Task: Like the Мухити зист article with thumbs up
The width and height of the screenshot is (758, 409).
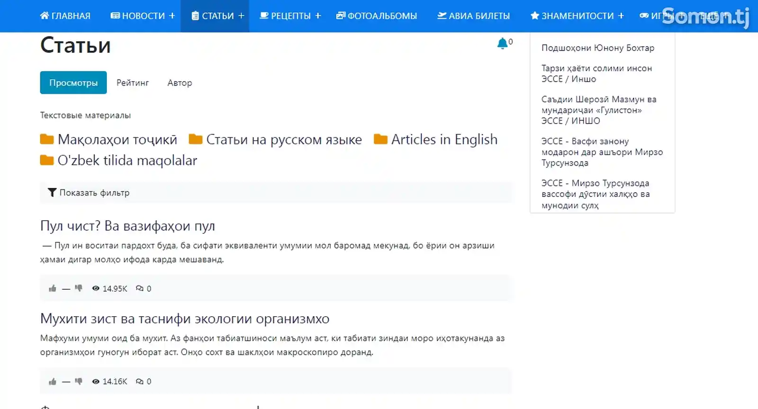Action: pyautogui.click(x=53, y=381)
